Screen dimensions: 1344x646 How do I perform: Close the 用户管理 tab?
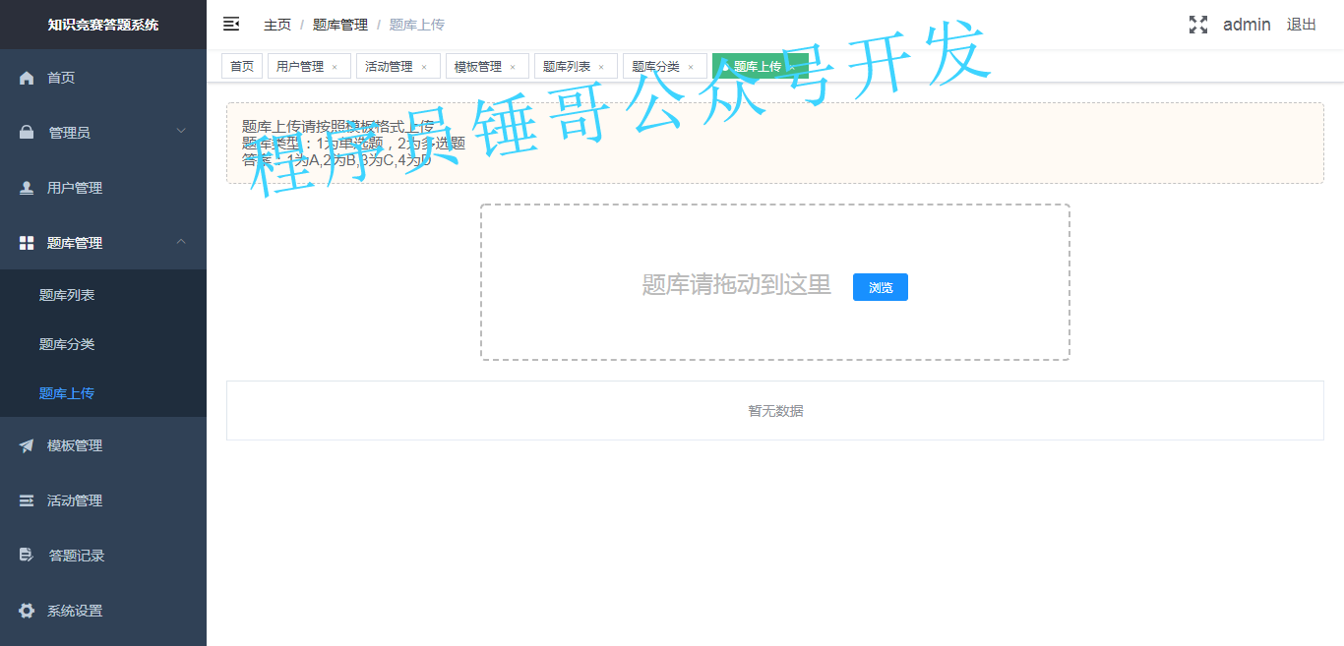coord(335,67)
